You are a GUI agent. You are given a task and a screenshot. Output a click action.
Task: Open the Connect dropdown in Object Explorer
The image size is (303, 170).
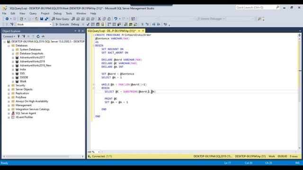(x=9, y=36)
